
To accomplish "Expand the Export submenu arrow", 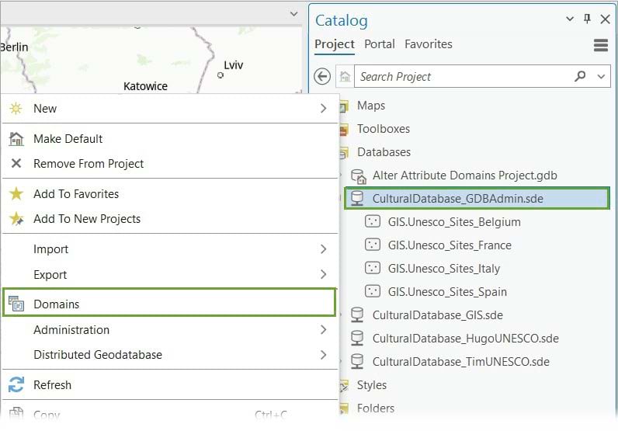I will pos(323,274).
